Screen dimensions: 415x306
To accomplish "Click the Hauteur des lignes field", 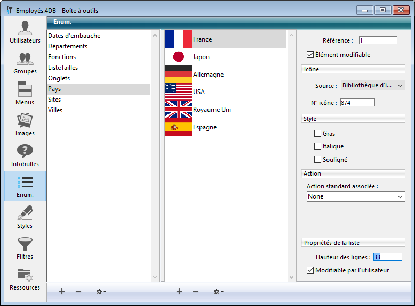I will [387, 257].
